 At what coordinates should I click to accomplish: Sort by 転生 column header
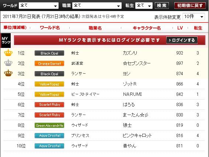point(198,28)
